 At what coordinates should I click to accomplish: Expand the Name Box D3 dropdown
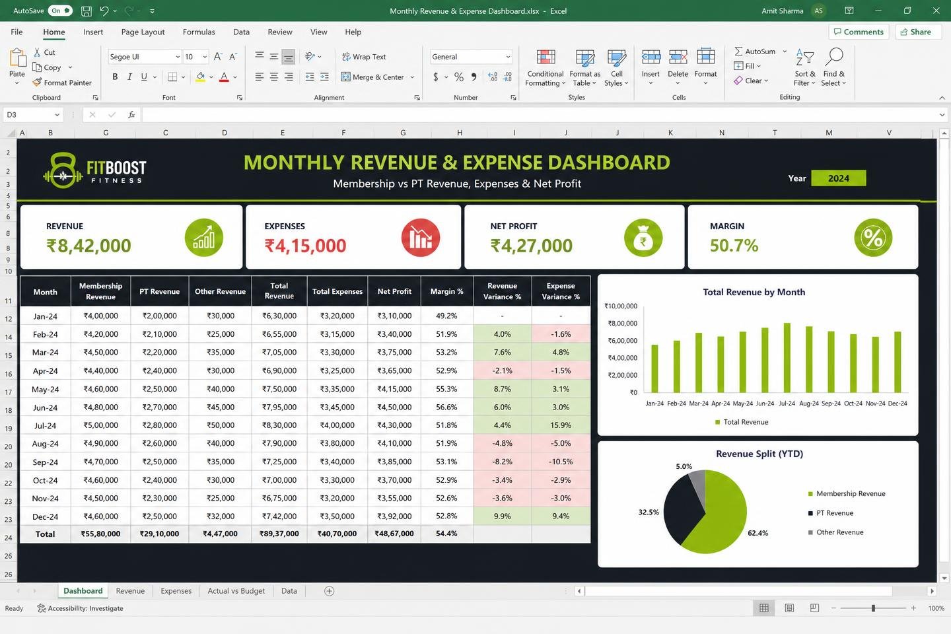(57, 115)
